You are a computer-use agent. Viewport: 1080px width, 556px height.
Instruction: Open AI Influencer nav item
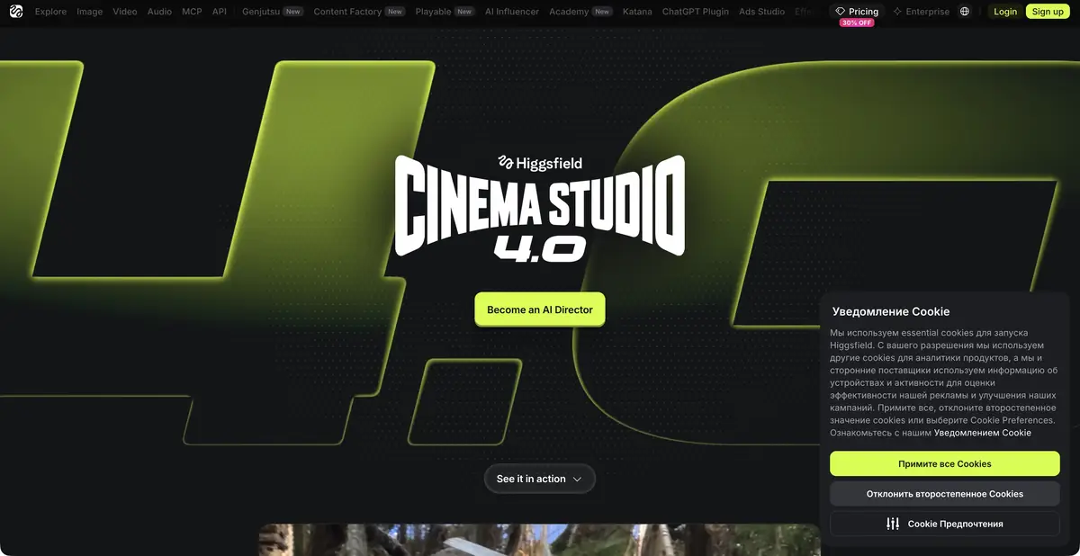[x=512, y=12]
